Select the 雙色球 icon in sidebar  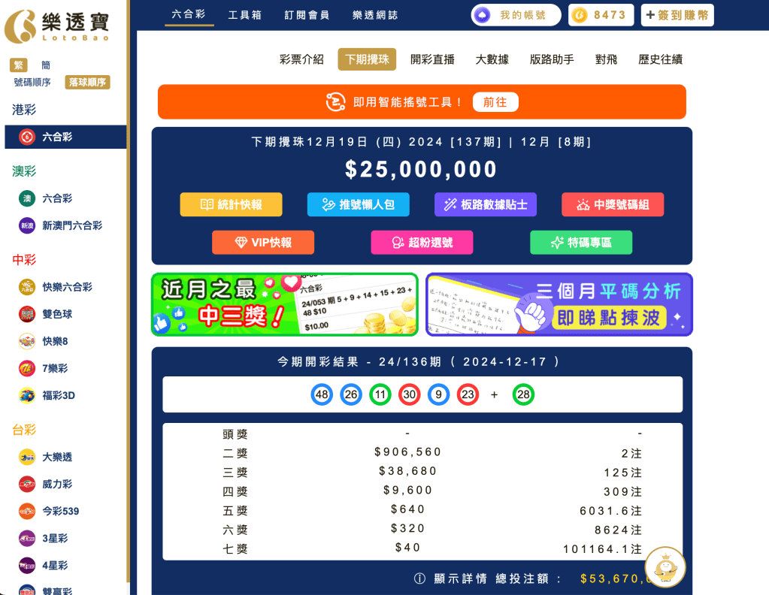pyautogui.click(x=27, y=314)
